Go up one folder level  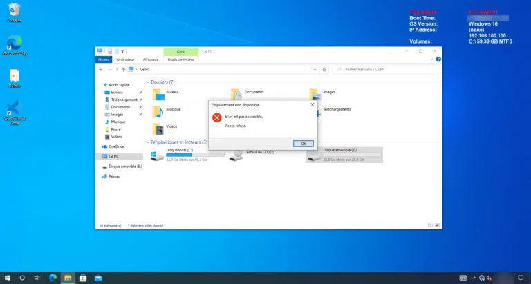(x=123, y=69)
